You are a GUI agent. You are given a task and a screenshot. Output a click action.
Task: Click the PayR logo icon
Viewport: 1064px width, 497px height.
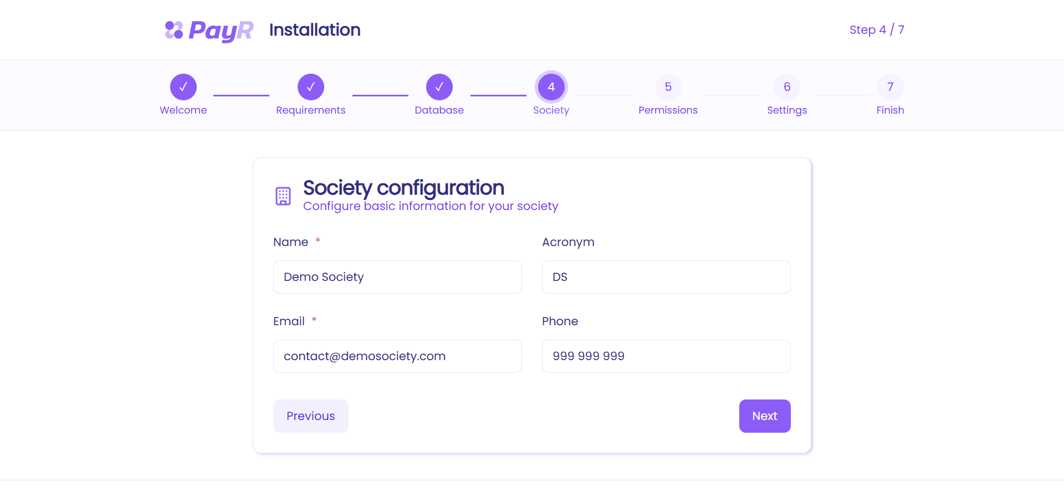click(174, 30)
